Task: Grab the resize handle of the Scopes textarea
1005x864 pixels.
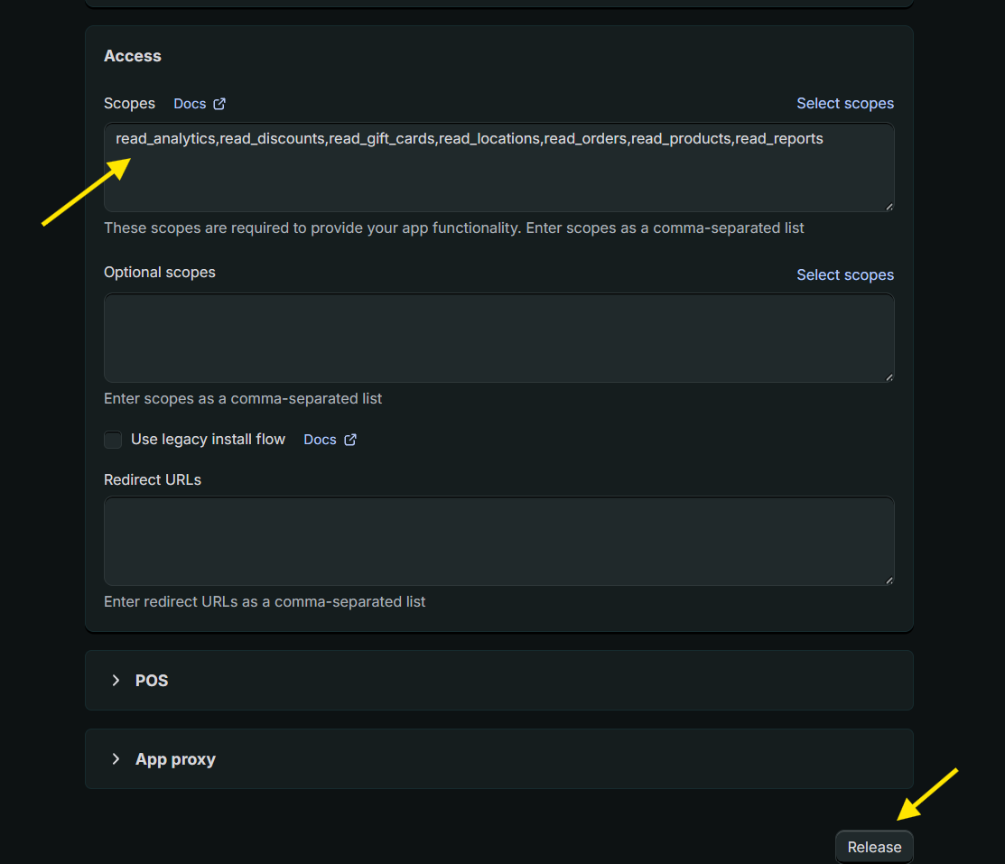Action: (x=889, y=207)
